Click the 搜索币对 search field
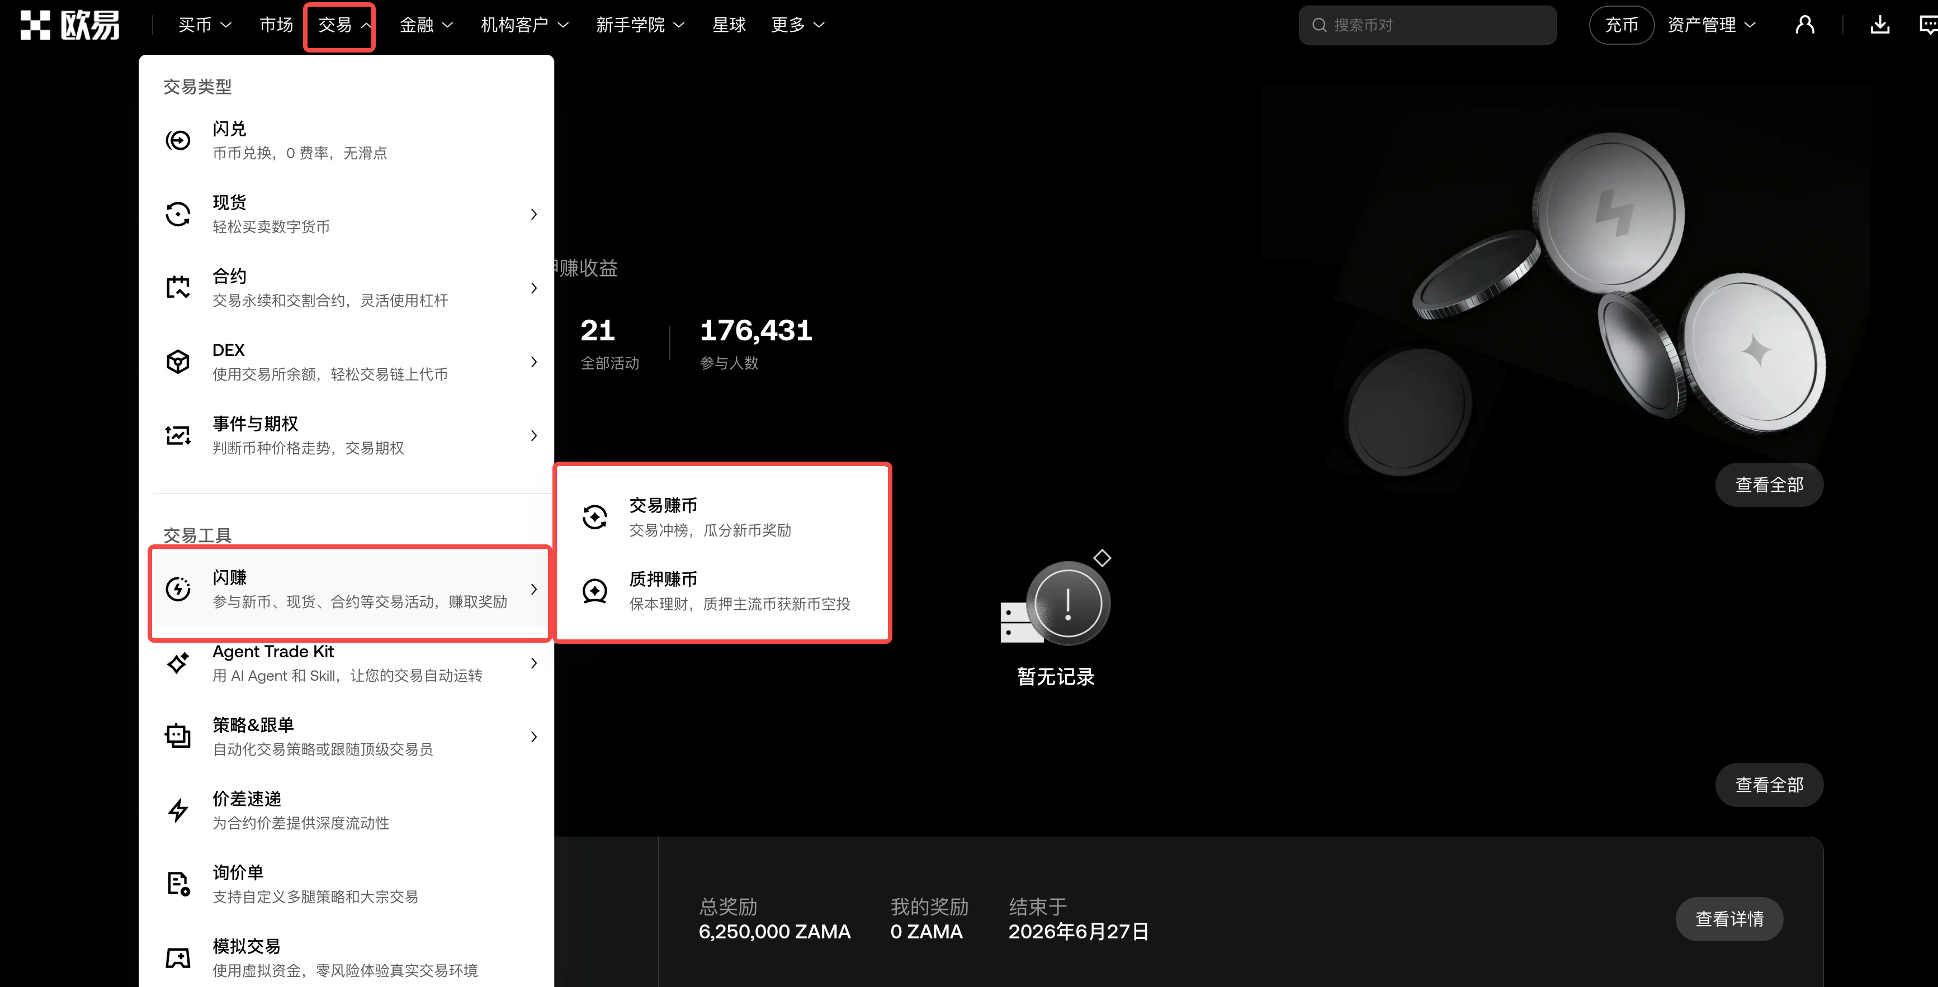This screenshot has width=1938, height=987. [x=1427, y=25]
